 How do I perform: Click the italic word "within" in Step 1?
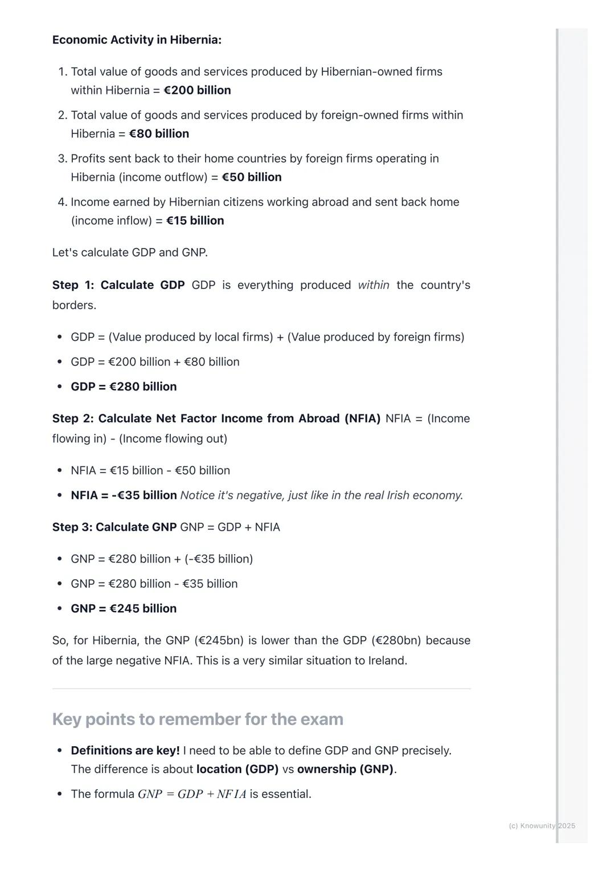pyautogui.click(x=374, y=285)
